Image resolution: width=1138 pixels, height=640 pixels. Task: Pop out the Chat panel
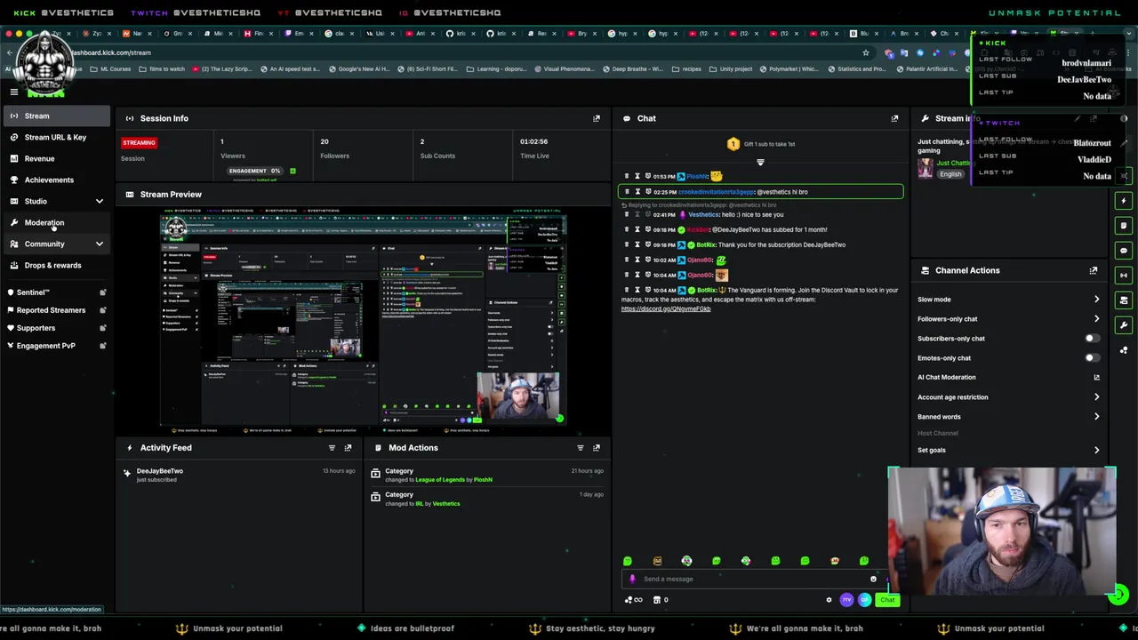[x=894, y=118]
